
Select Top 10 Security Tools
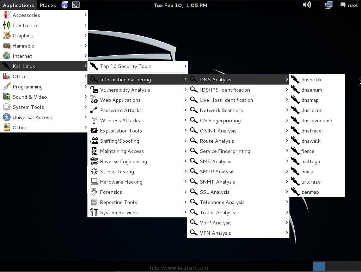(x=126, y=66)
